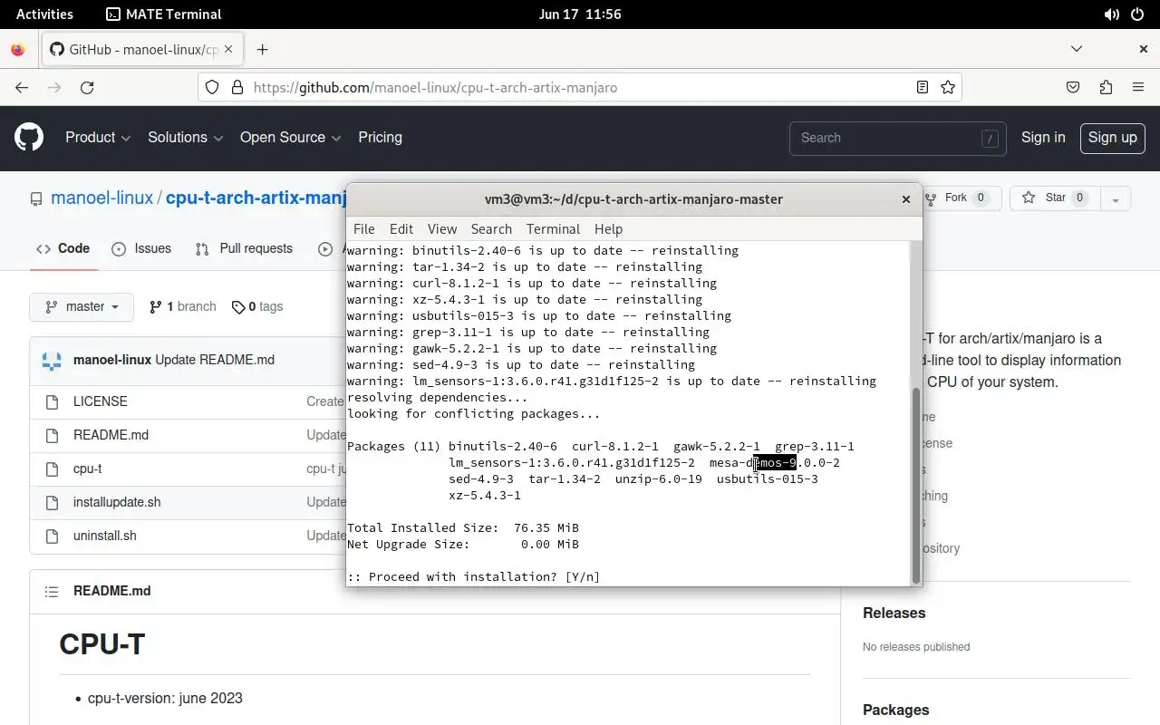Toggle reader view icon in the address bar
This screenshot has width=1160, height=725.
tap(923, 88)
